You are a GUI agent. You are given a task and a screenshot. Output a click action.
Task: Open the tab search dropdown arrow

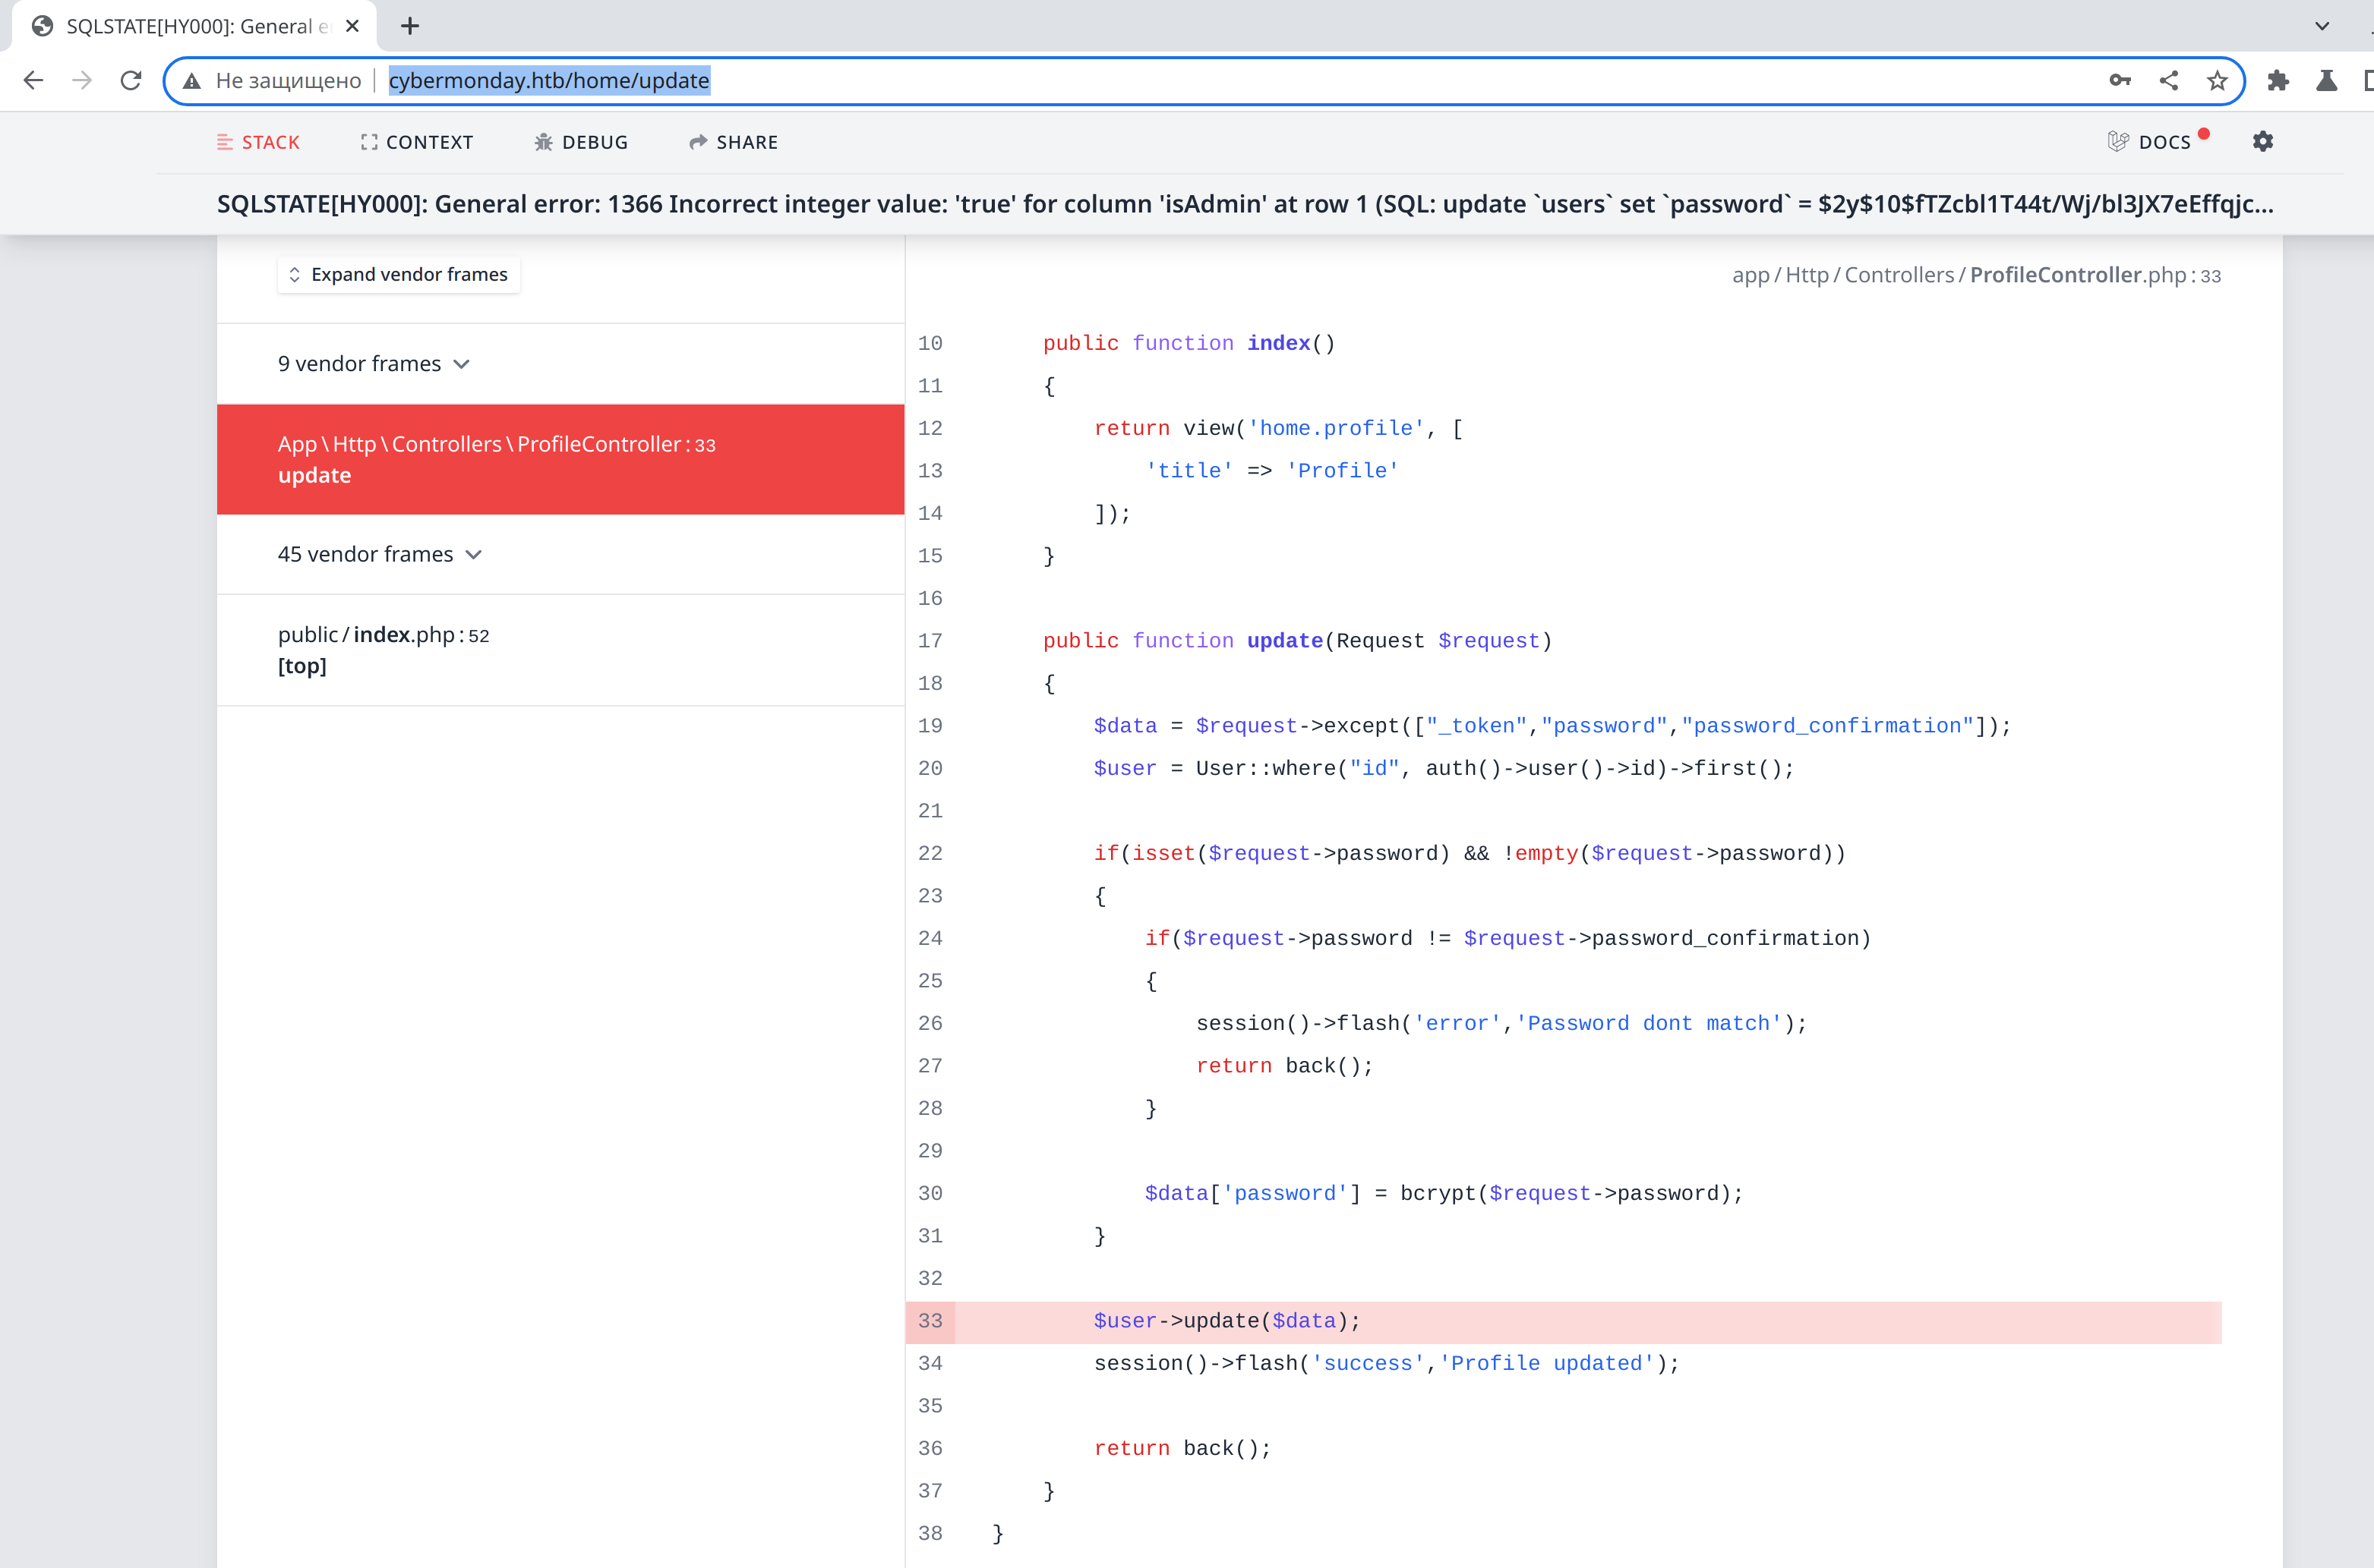tap(2322, 26)
